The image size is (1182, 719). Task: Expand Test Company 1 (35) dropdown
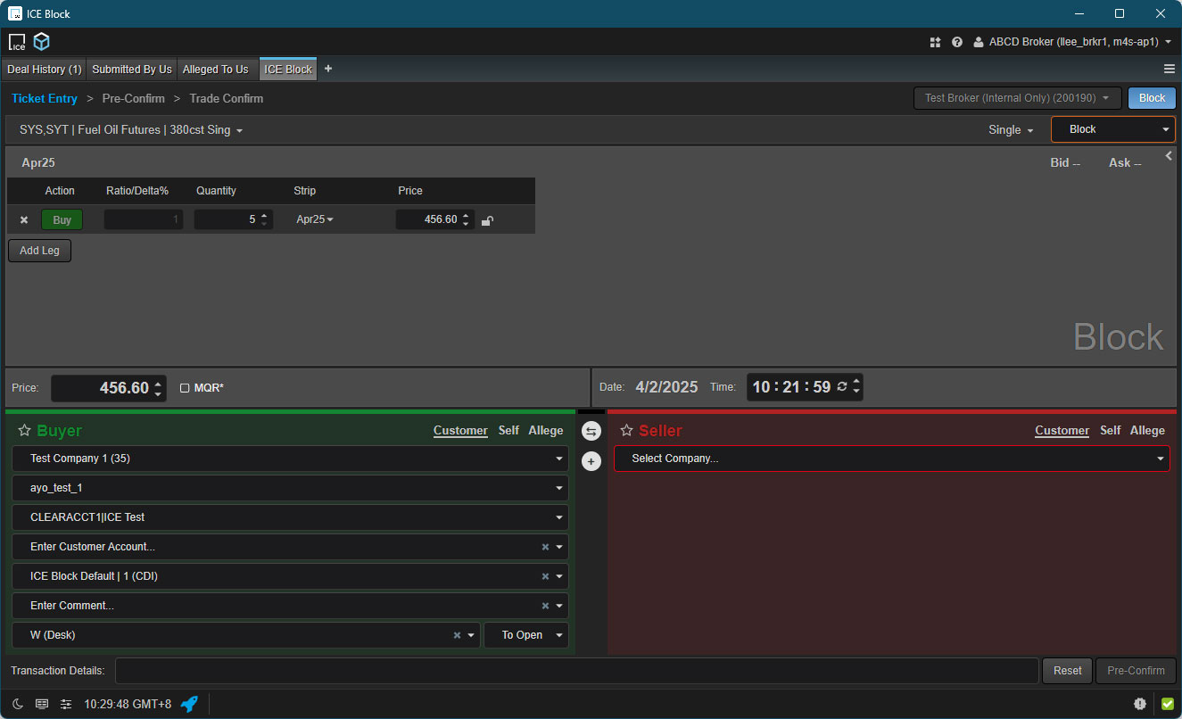coord(290,459)
